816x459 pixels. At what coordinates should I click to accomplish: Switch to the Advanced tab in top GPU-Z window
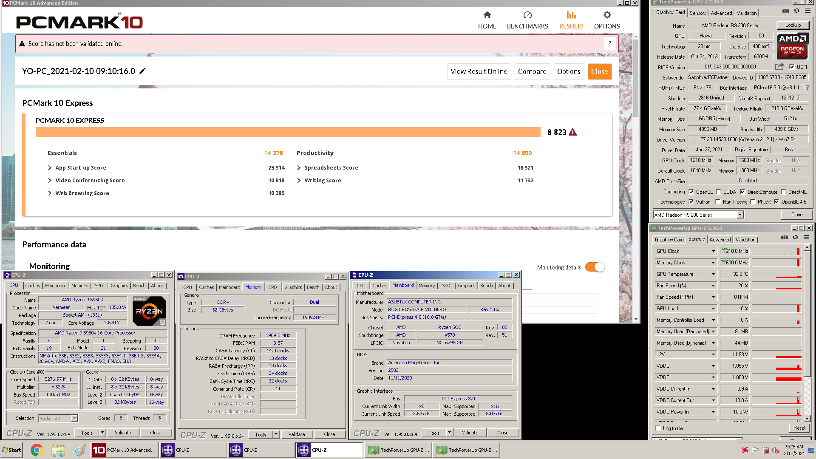[721, 13]
